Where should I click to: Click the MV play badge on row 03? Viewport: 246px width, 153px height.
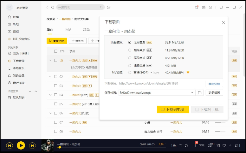click(x=90, y=86)
